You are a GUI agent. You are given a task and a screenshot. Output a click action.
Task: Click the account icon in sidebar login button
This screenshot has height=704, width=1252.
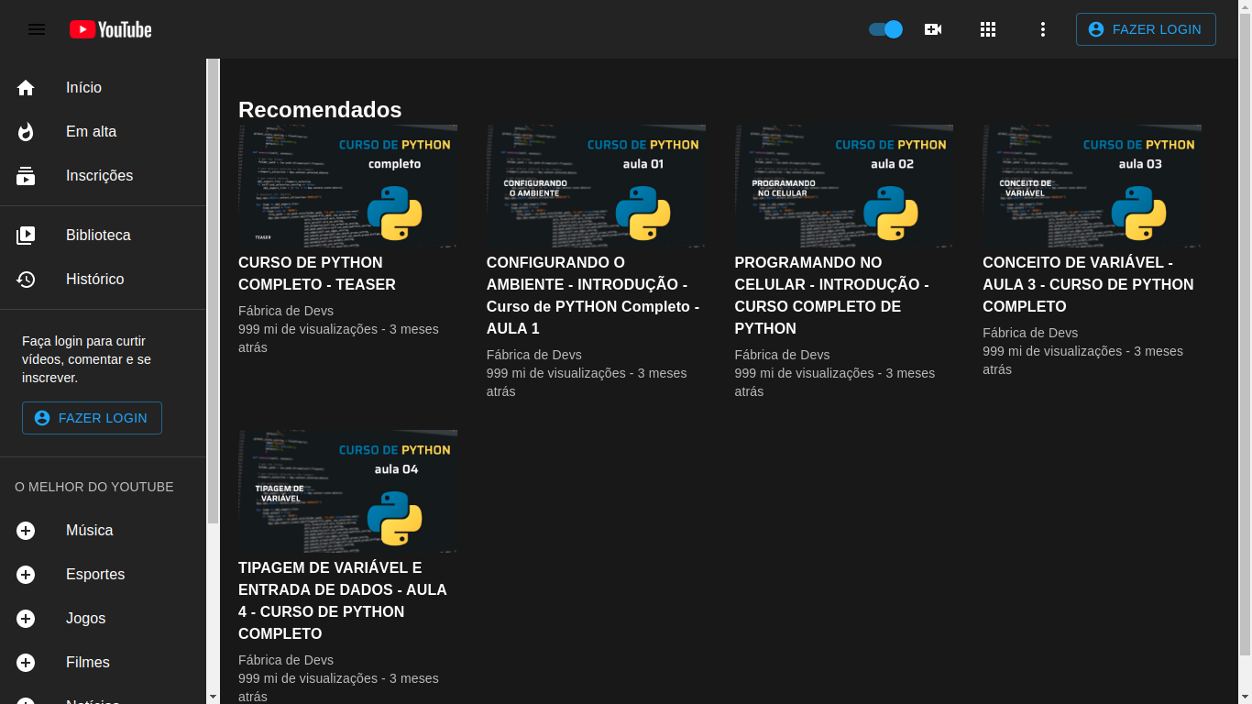tap(41, 418)
